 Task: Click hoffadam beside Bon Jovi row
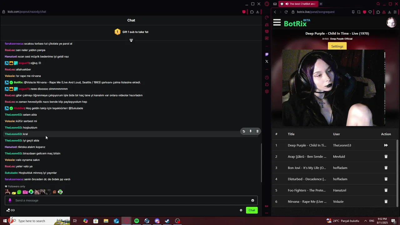340,168
